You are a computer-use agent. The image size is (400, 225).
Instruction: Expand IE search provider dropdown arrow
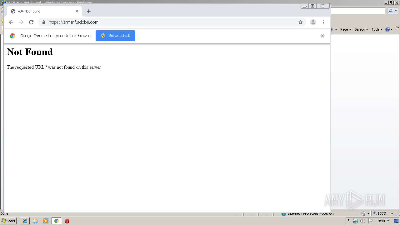[396, 11]
